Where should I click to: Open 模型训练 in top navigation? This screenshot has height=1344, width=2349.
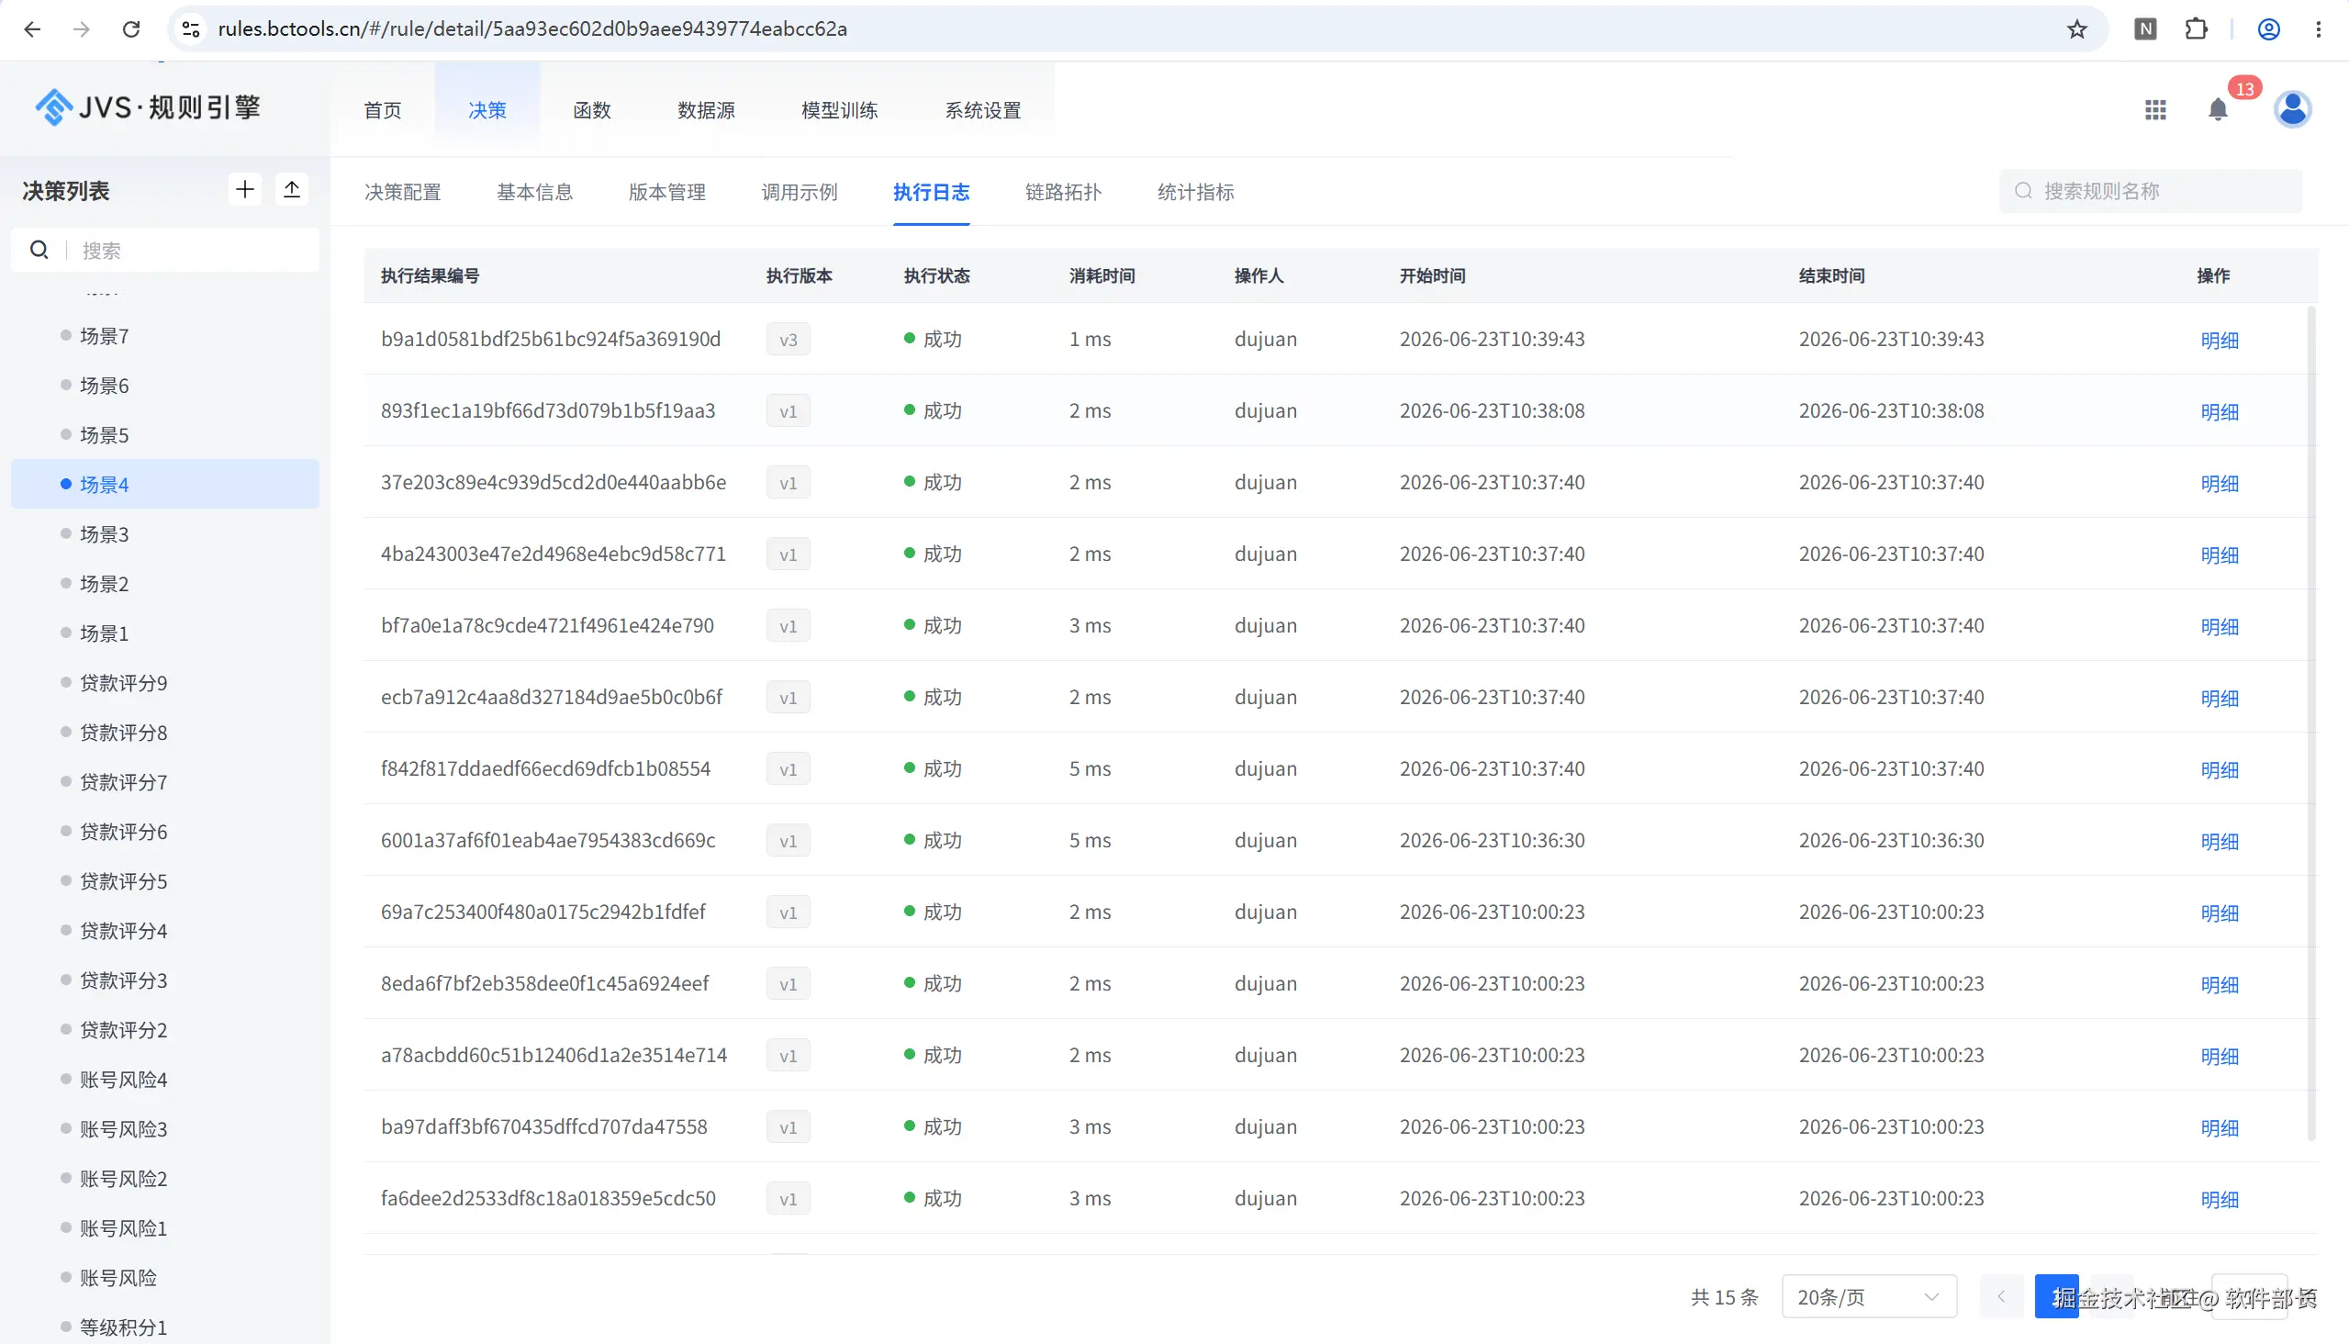click(839, 110)
